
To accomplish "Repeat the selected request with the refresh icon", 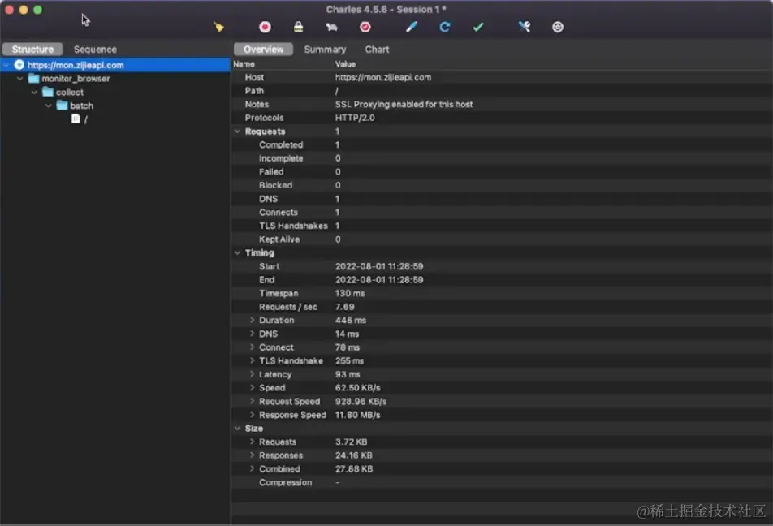I will click(445, 27).
